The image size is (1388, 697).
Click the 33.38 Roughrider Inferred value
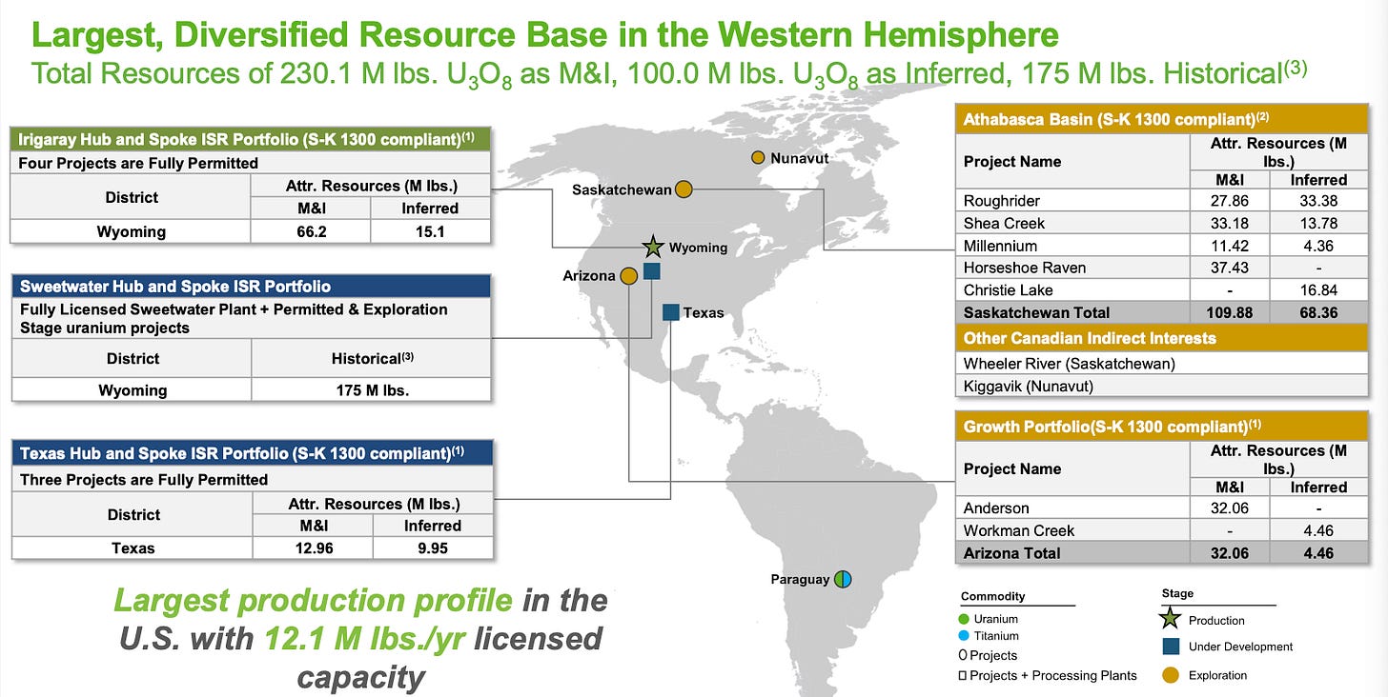(1318, 201)
